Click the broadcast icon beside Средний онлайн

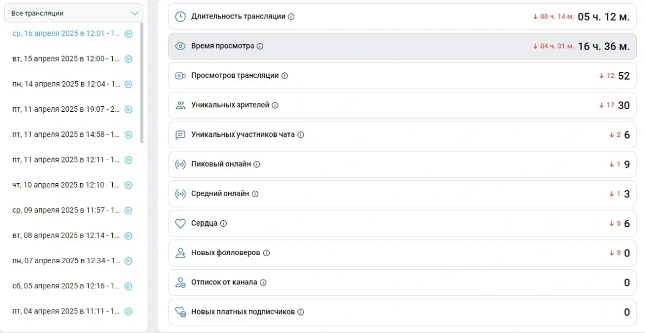click(180, 193)
